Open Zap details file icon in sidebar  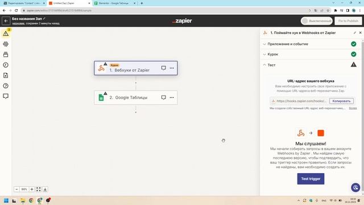coord(6,75)
